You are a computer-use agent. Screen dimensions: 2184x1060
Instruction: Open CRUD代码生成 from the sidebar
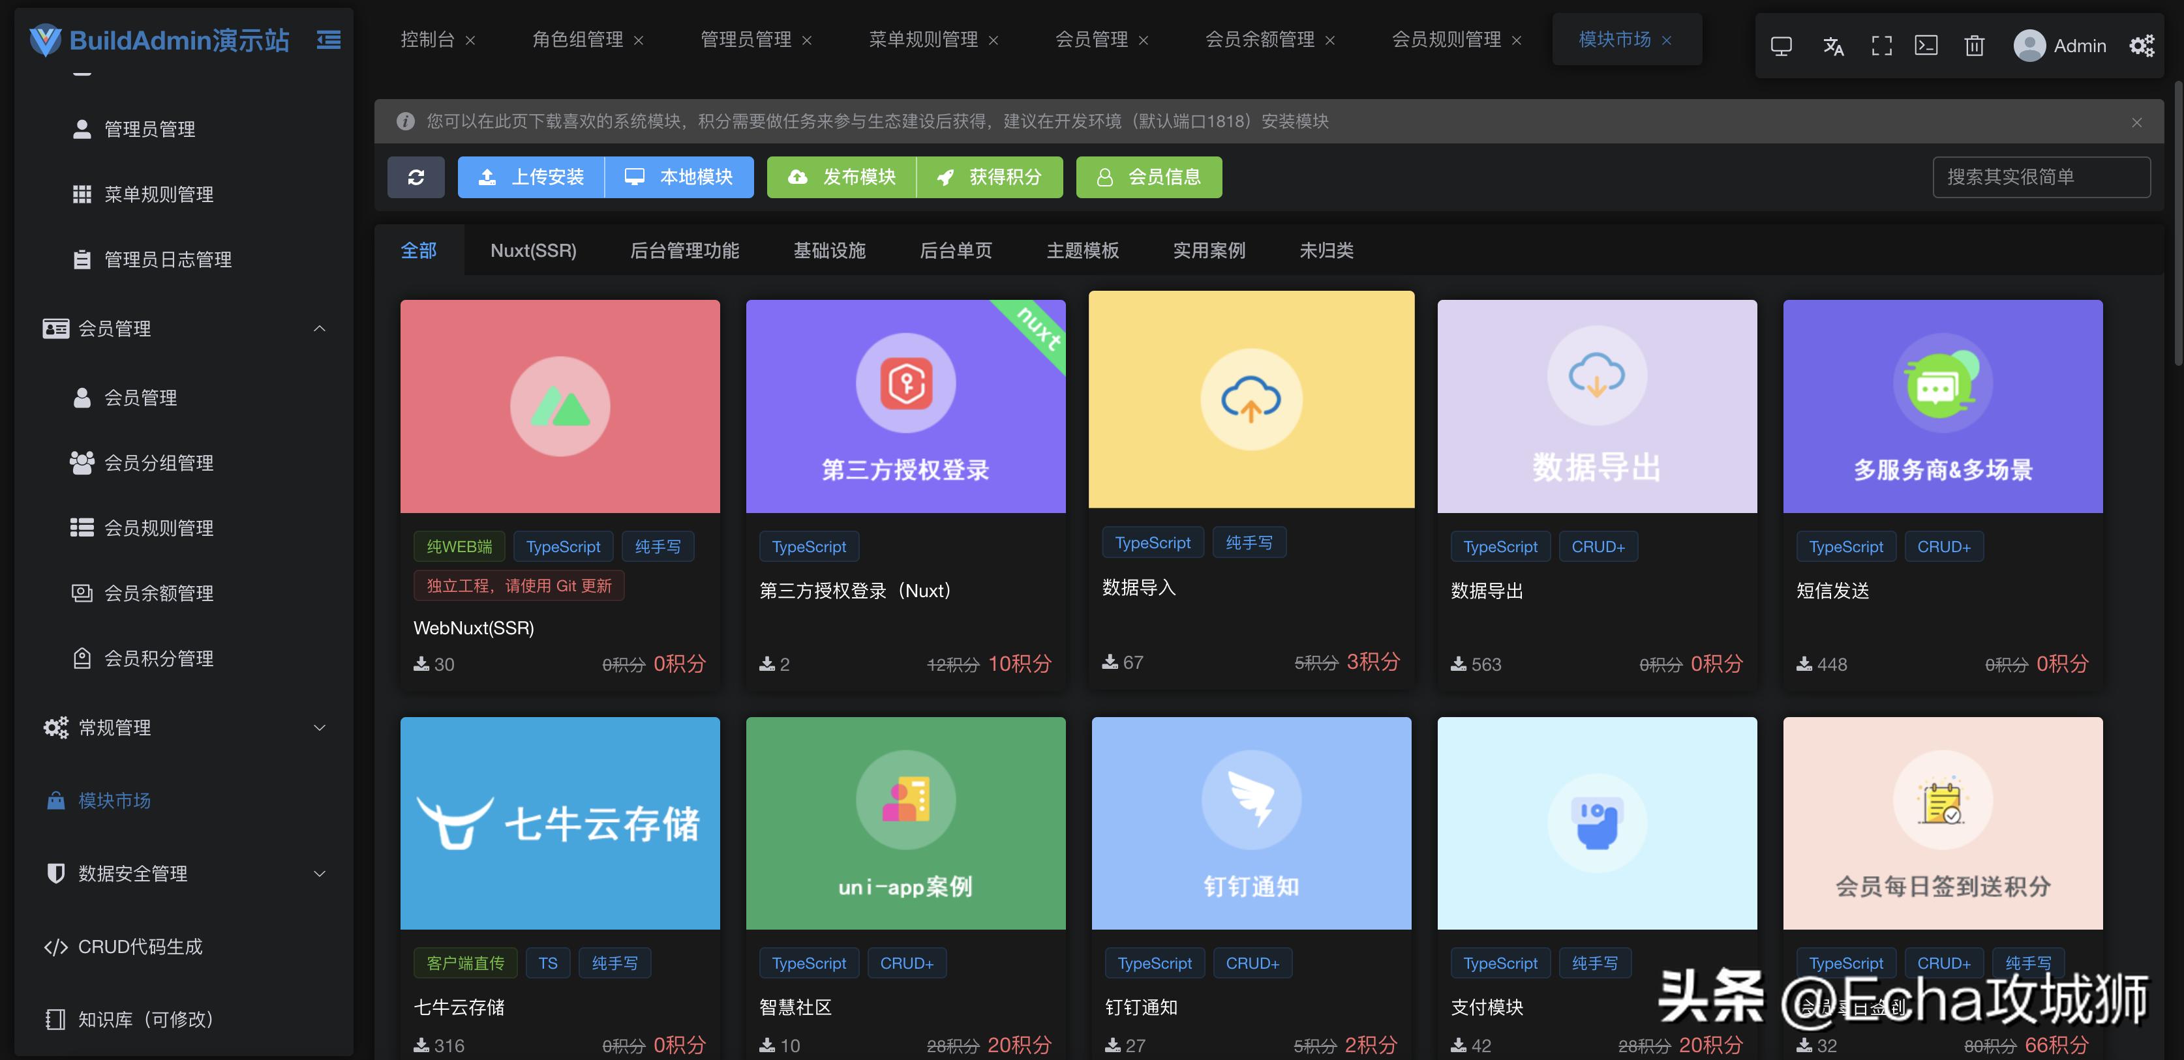tap(139, 947)
